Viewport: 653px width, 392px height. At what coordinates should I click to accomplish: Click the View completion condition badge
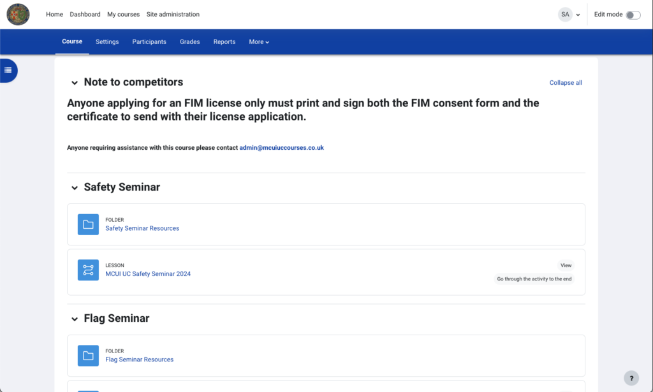[566, 265]
